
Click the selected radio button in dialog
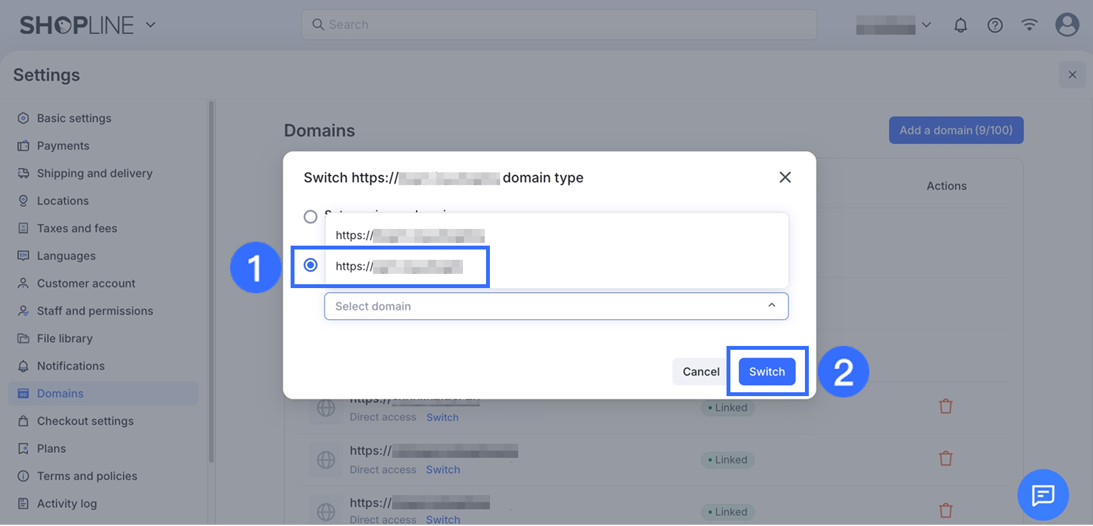(x=311, y=265)
